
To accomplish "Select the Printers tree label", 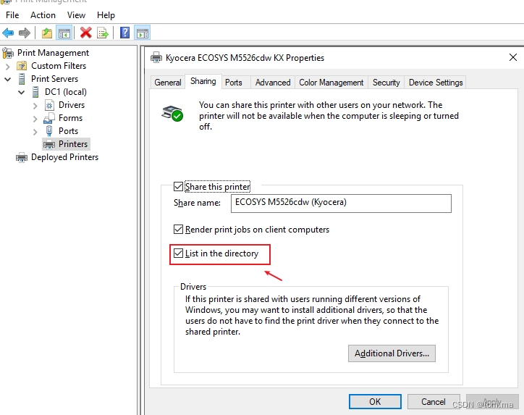I will [73, 144].
